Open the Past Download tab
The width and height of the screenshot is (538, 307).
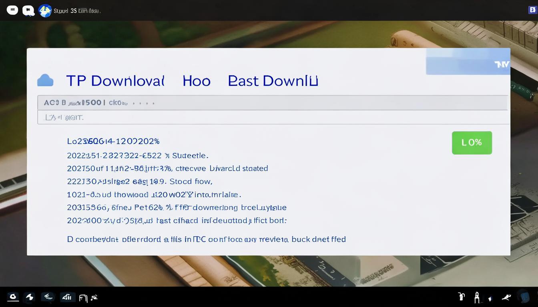[273, 81]
